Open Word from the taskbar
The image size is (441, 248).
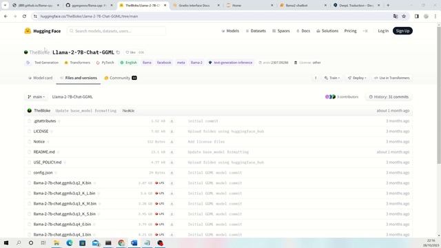pyautogui.click(x=134, y=243)
